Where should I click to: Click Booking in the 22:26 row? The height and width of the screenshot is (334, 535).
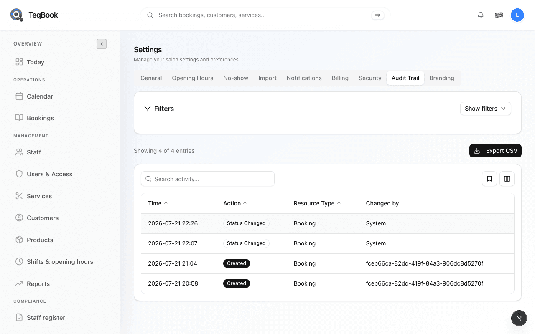coord(305,223)
